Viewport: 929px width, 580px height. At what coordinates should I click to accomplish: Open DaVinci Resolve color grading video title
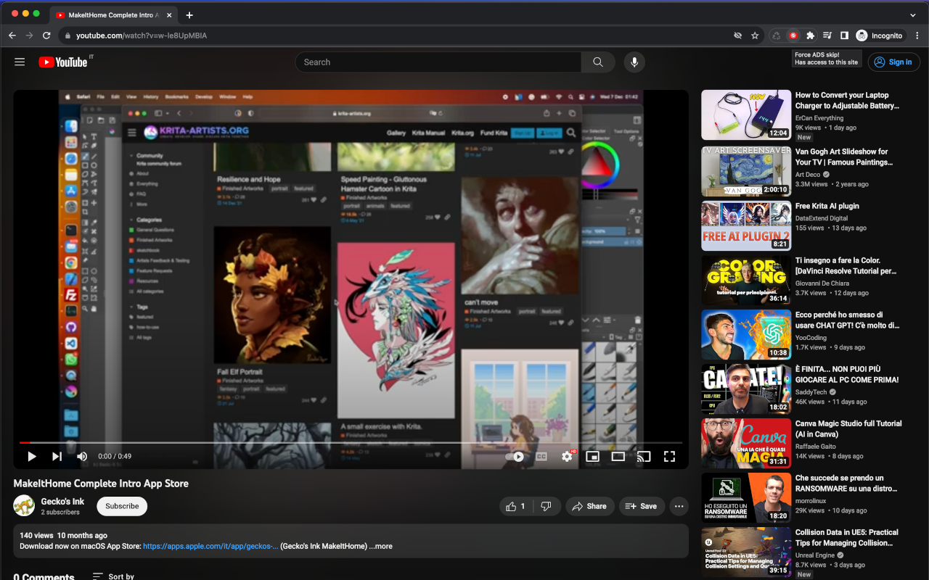coord(847,265)
